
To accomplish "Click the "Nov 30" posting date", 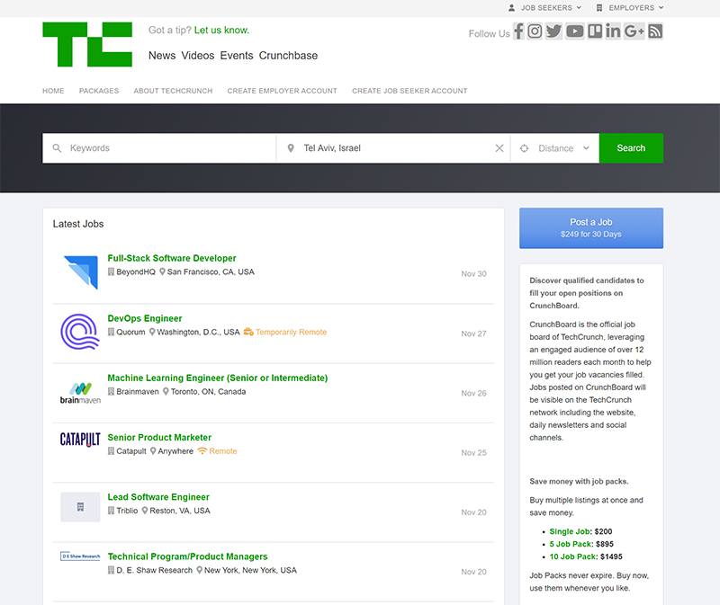I will [473, 274].
